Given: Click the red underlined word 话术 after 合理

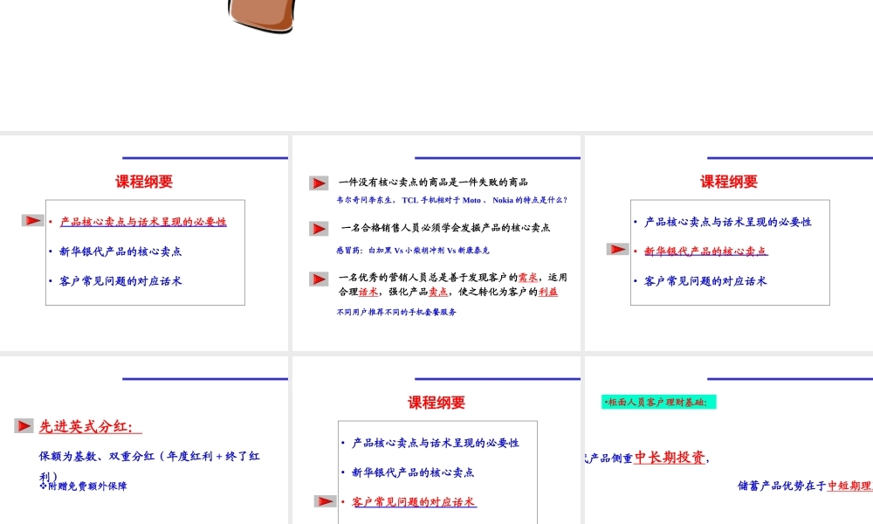Looking at the screenshot, I should tap(368, 292).
